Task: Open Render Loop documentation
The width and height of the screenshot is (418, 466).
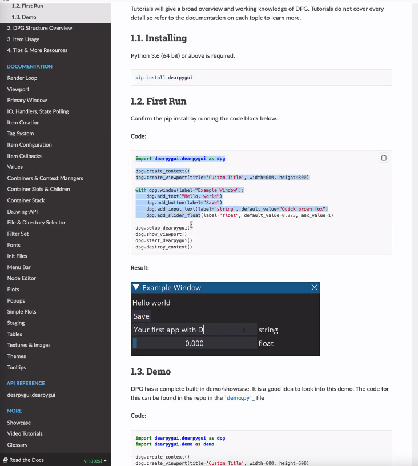Action: point(22,78)
